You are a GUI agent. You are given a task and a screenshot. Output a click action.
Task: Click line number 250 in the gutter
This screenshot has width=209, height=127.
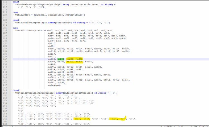[x=5, y=93]
